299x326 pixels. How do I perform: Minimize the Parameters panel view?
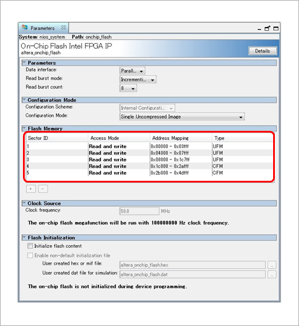click(259, 29)
